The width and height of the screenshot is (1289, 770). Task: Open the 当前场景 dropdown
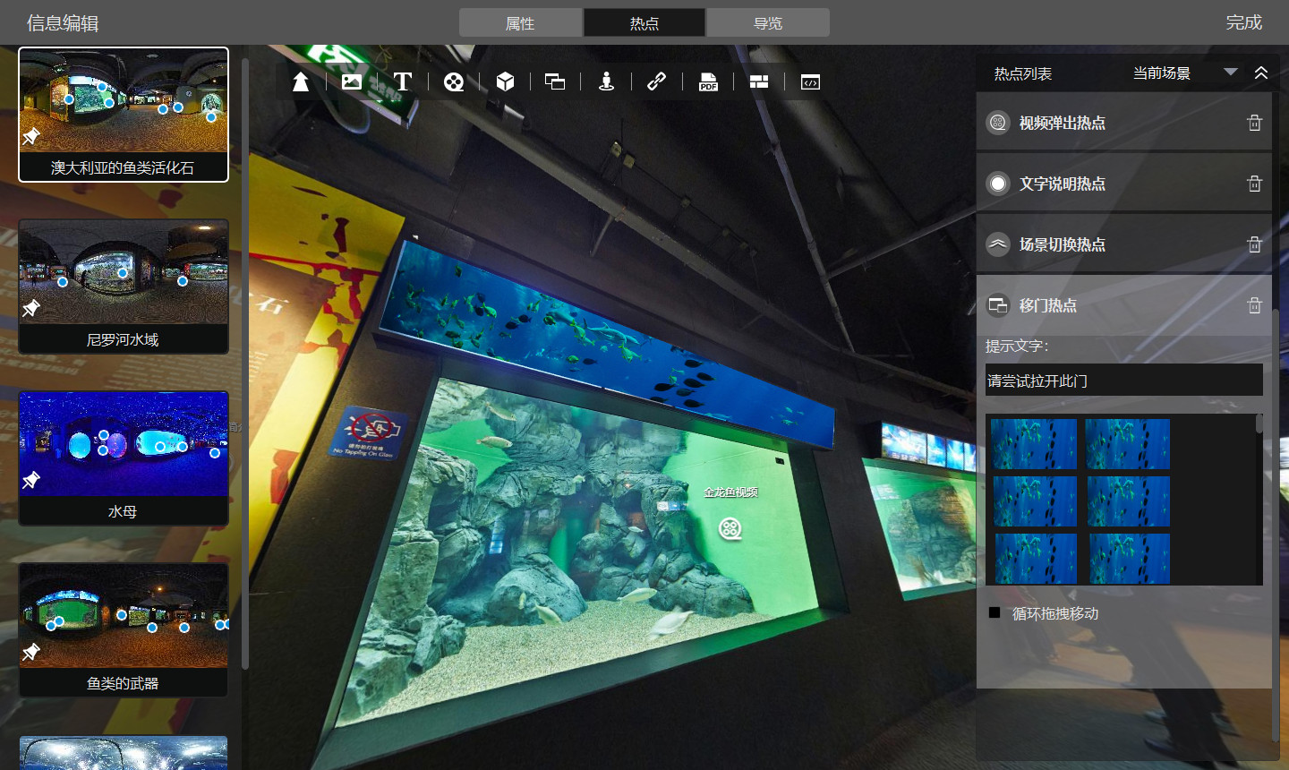[x=1230, y=73]
